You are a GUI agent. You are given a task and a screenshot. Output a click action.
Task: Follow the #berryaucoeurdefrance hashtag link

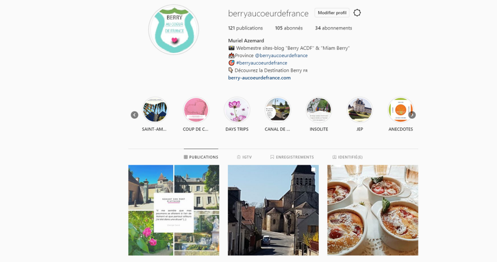(262, 63)
